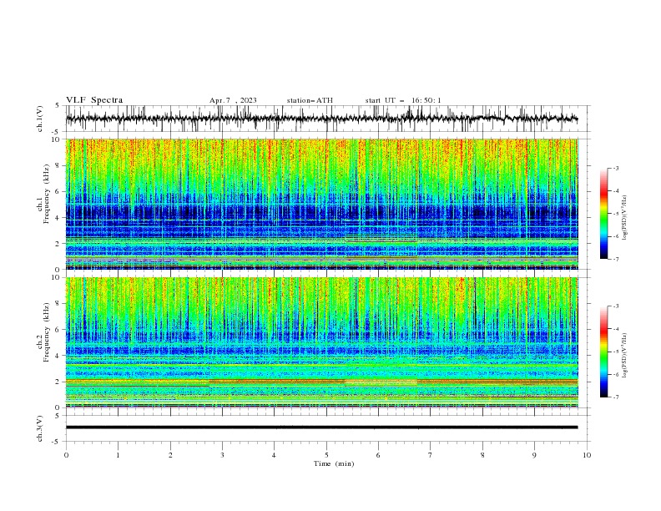Image resolution: width=661 pixels, height=511 pixels.
Task: Click the ch.1 waveform trace at the top
Action: click(x=321, y=119)
